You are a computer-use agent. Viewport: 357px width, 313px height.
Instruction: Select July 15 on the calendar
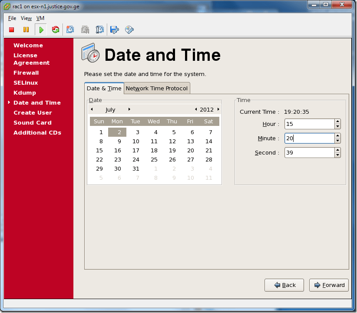99,150
